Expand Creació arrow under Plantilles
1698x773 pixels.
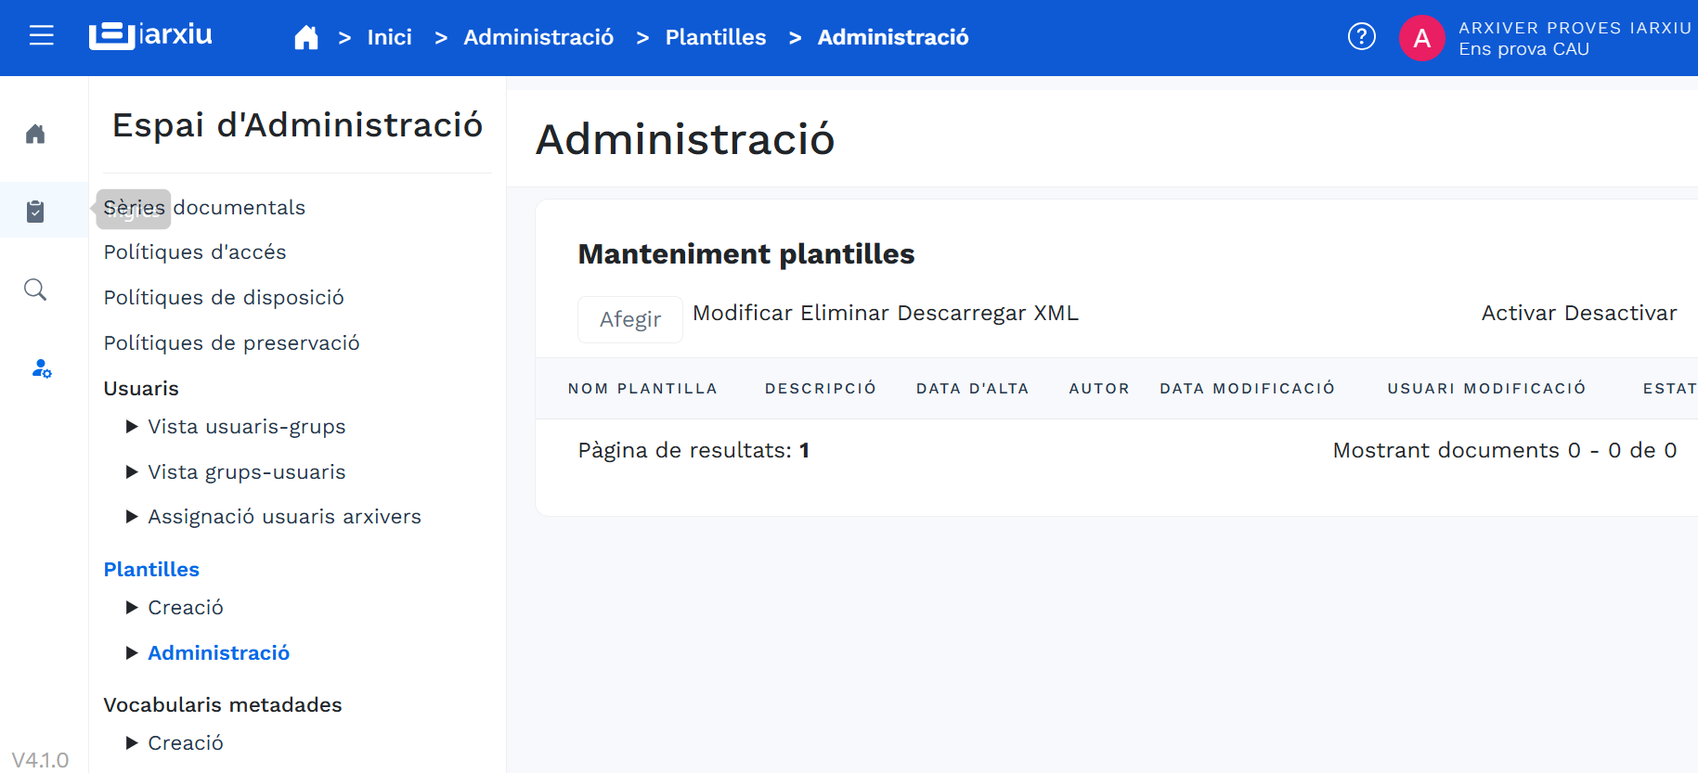pyautogui.click(x=132, y=608)
